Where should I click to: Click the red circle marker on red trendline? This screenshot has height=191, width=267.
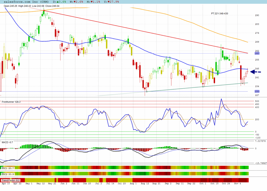pyautogui.click(x=223, y=48)
